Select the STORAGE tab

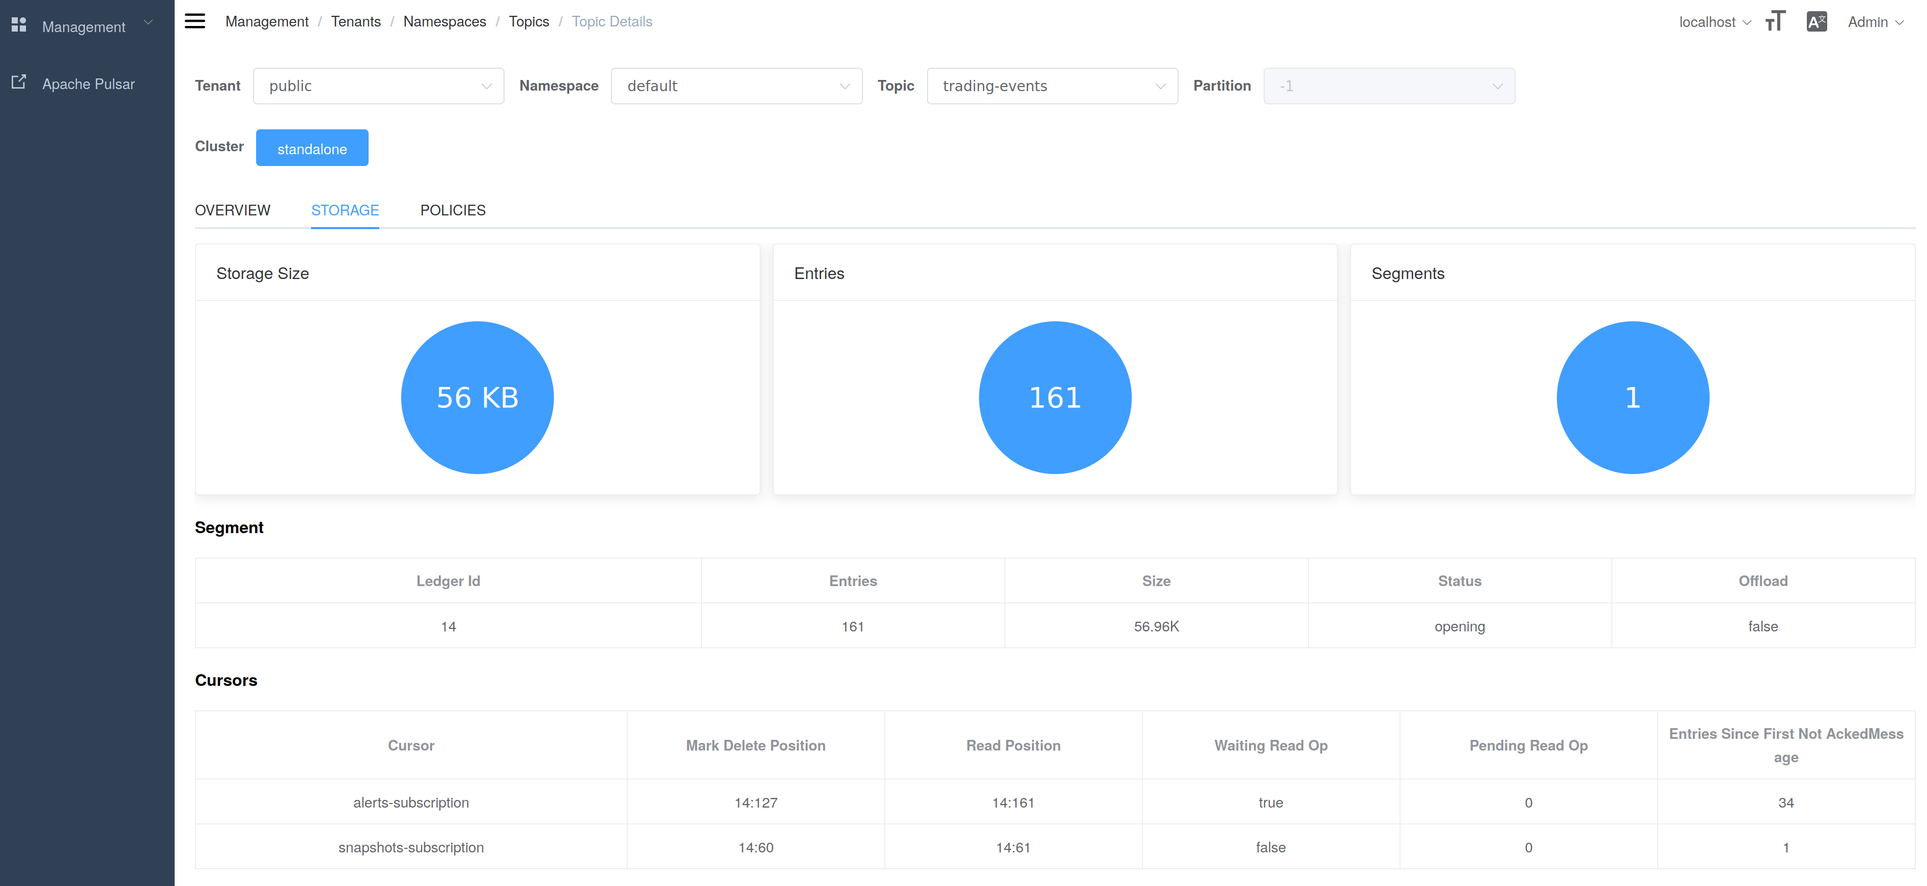pos(345,210)
